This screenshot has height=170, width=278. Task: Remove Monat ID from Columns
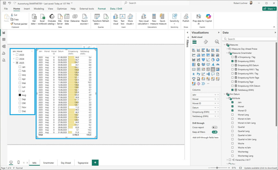click(218, 103)
